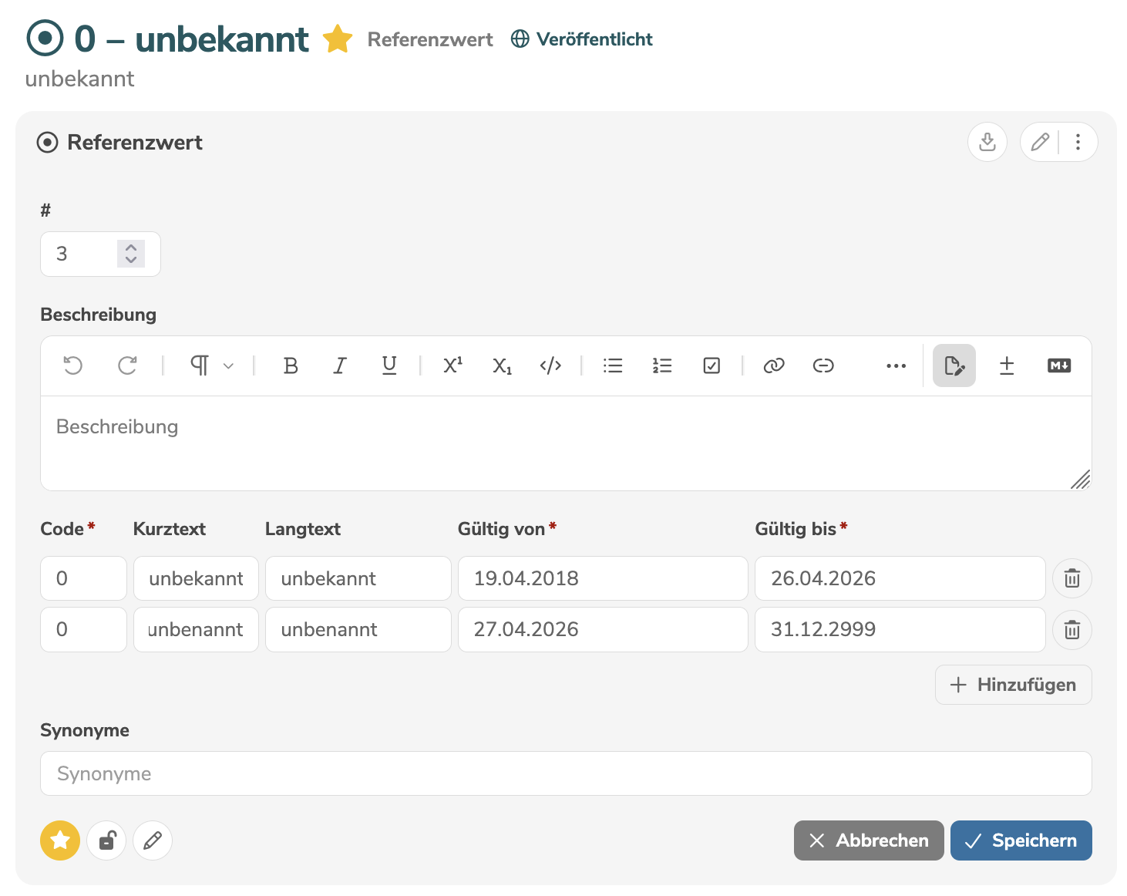The image size is (1127, 896).
Task: Click the Code field in the unbenannt row
Action: (83, 629)
